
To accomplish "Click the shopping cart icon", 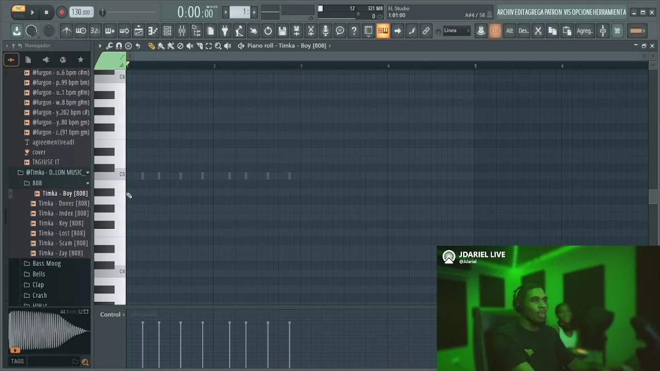I will [617, 31].
